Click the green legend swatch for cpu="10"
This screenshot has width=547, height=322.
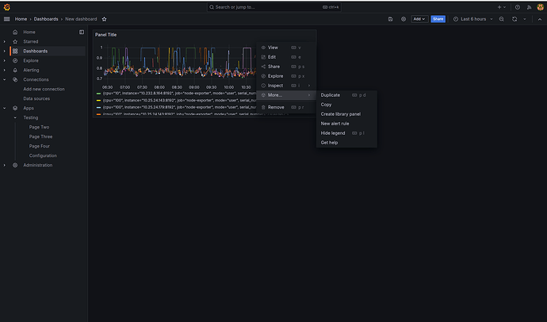(x=99, y=94)
